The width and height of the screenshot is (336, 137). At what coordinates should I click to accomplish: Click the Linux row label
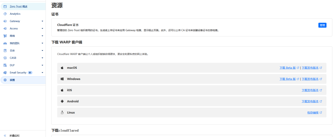71,113
